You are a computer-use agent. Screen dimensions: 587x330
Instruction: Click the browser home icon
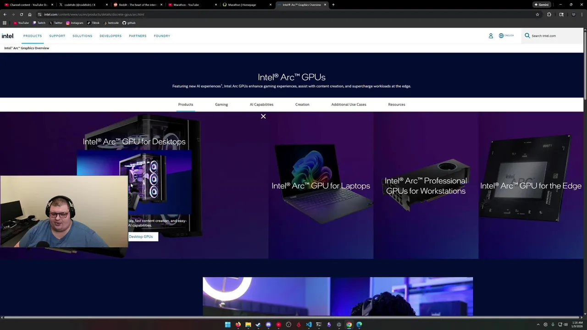30,14
